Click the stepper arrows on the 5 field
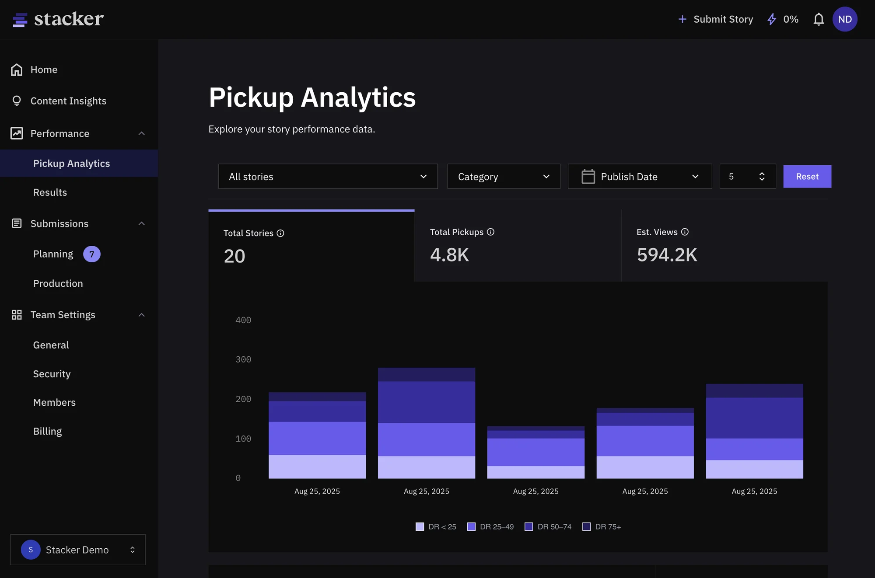Screen dimensions: 875x578 pyautogui.click(x=762, y=177)
